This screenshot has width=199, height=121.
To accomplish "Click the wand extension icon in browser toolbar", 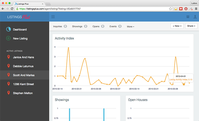I will 191,9.
